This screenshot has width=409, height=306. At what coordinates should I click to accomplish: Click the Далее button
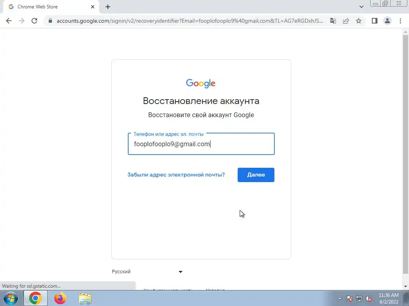coord(256,175)
